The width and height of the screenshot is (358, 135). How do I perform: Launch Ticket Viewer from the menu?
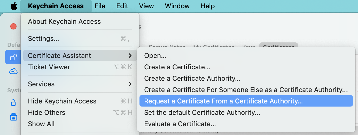[49, 67]
